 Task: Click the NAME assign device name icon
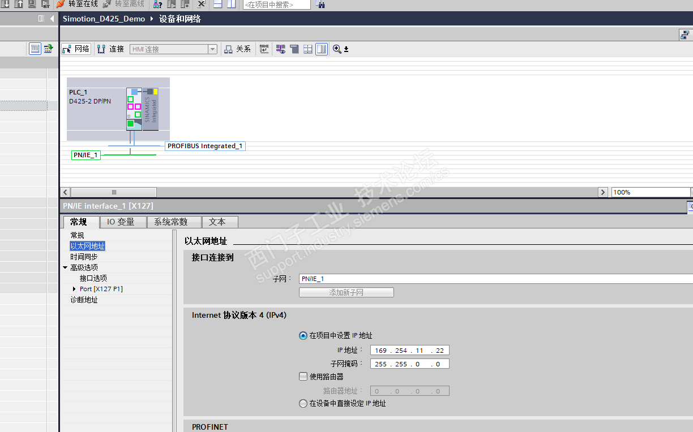point(264,49)
